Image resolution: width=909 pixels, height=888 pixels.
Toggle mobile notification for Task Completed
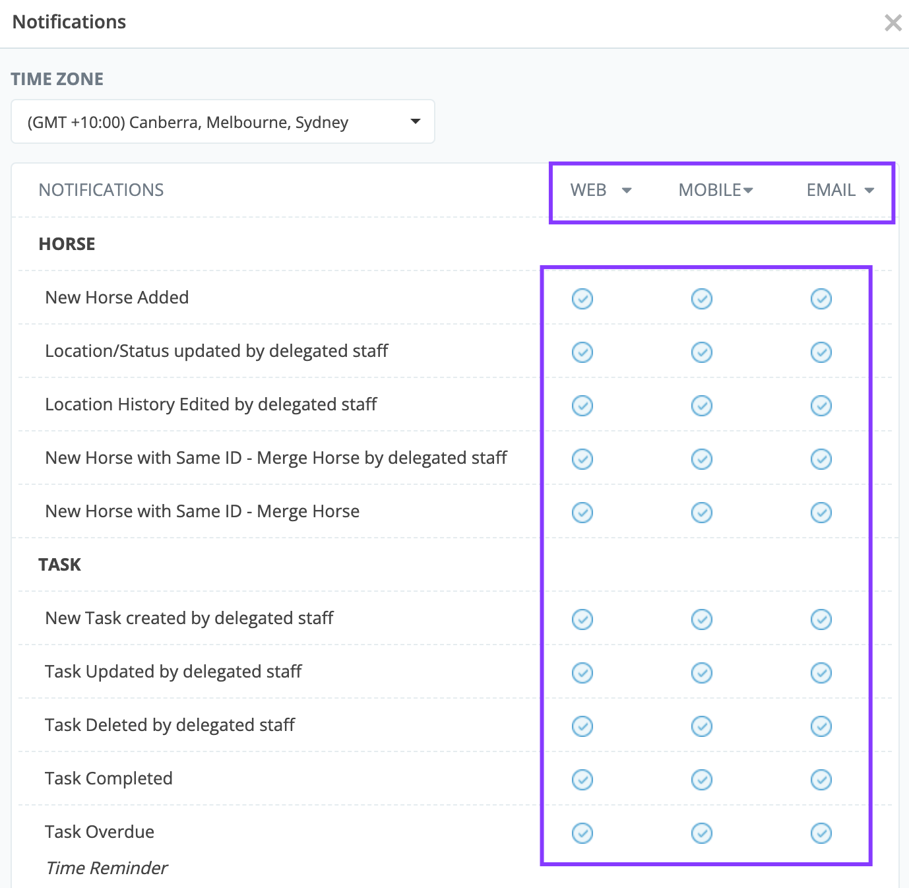(701, 780)
